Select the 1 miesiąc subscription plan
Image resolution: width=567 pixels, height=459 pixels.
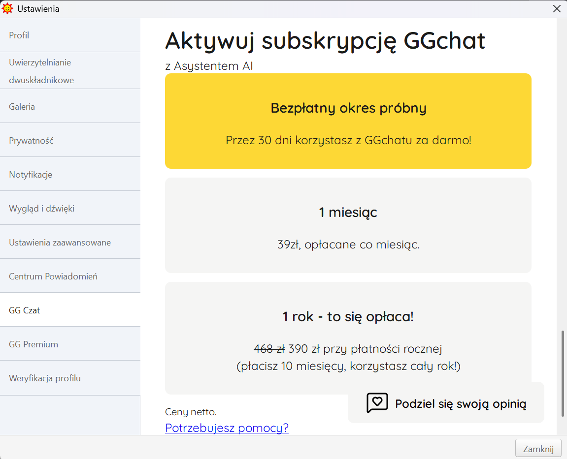click(348, 225)
